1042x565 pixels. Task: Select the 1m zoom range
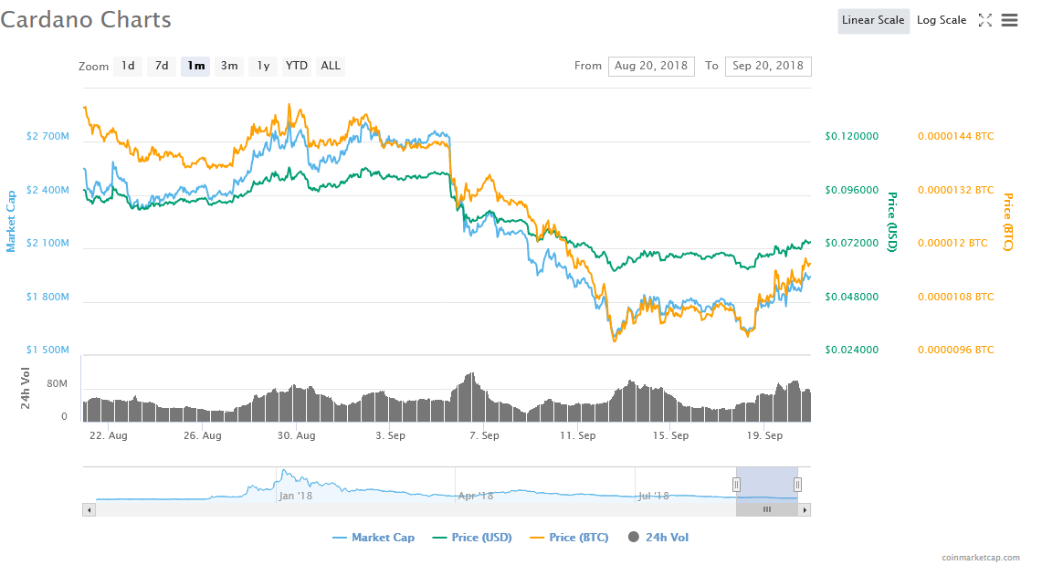pos(195,66)
